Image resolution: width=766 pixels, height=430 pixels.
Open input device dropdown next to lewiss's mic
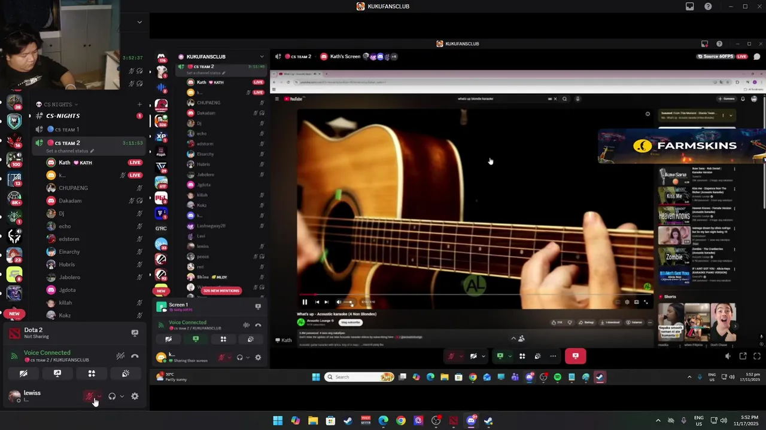pyautogui.click(x=99, y=396)
